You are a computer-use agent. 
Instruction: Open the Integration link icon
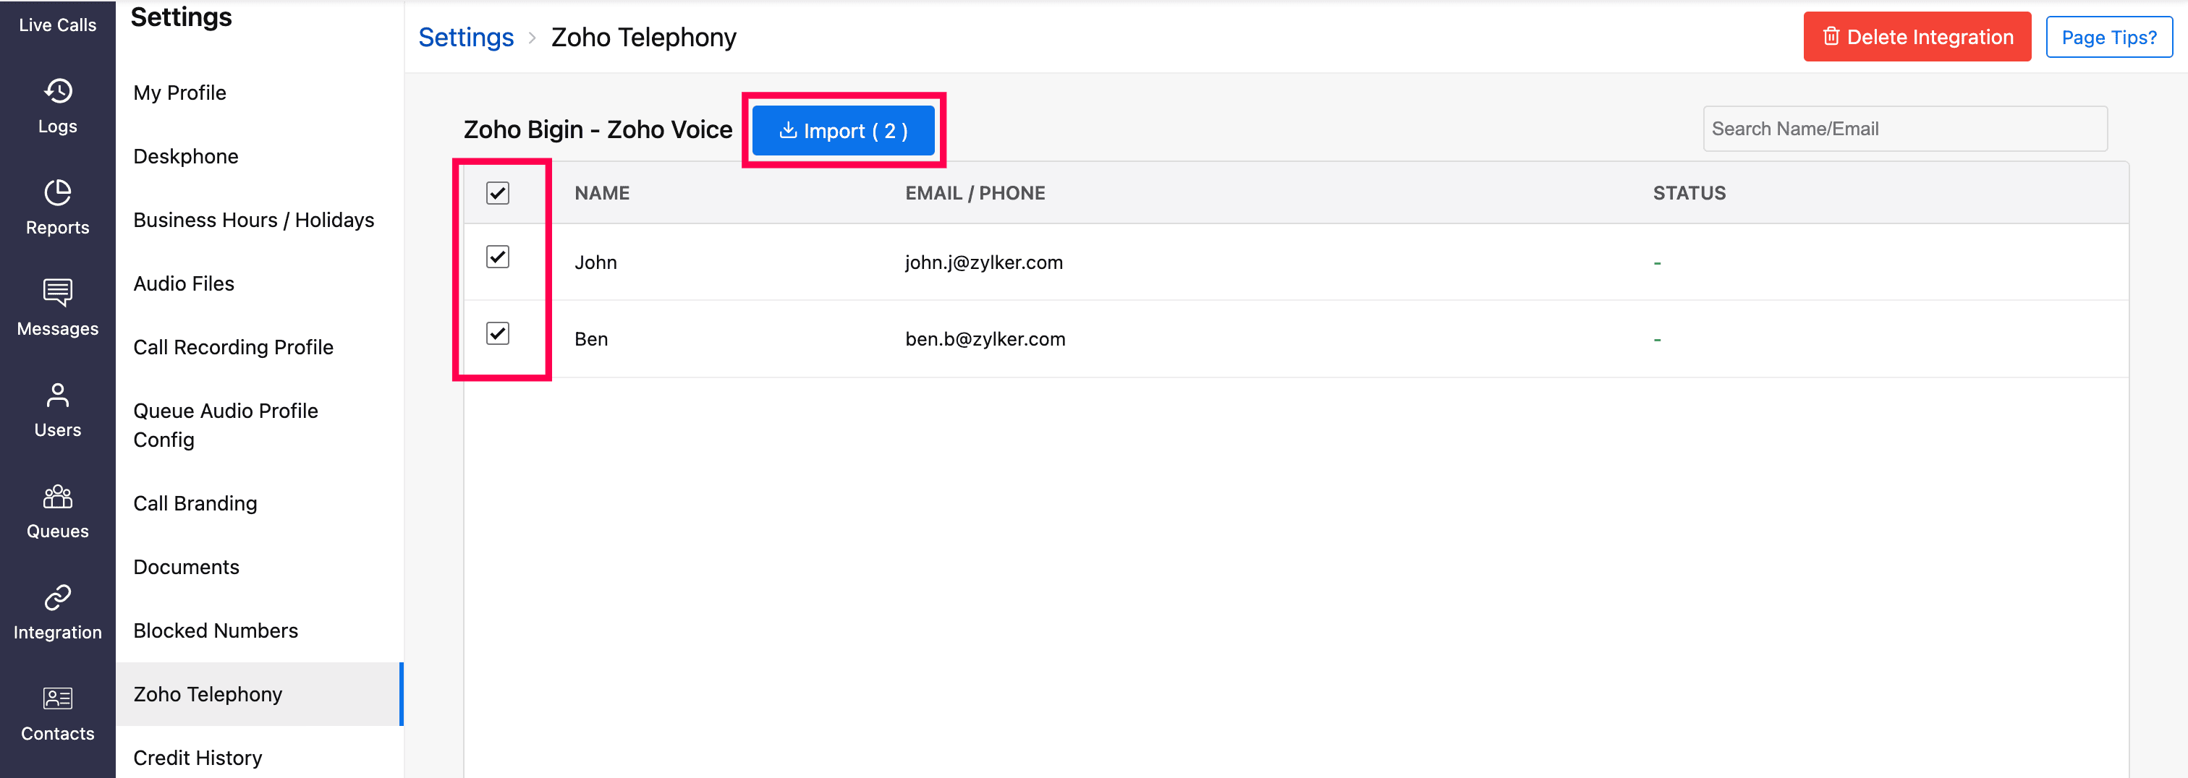(58, 597)
